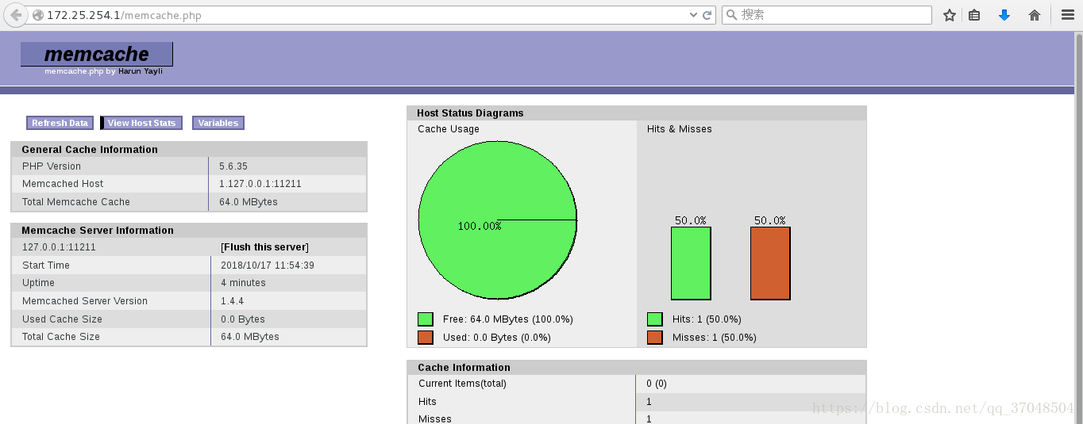Screen dimensions: 1083x424
Task: Click the Used Cache Size 0.0 Bytes value
Action: (243, 319)
